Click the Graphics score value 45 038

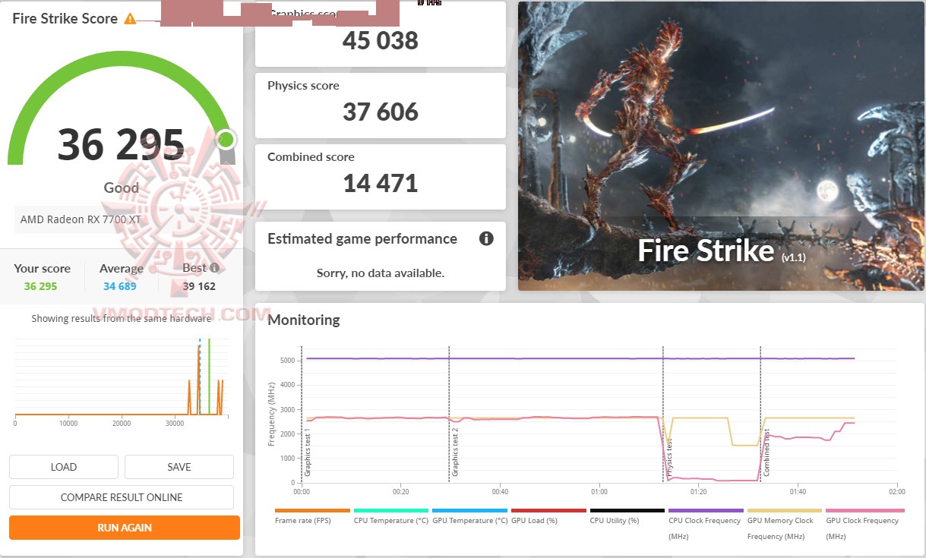point(381,40)
